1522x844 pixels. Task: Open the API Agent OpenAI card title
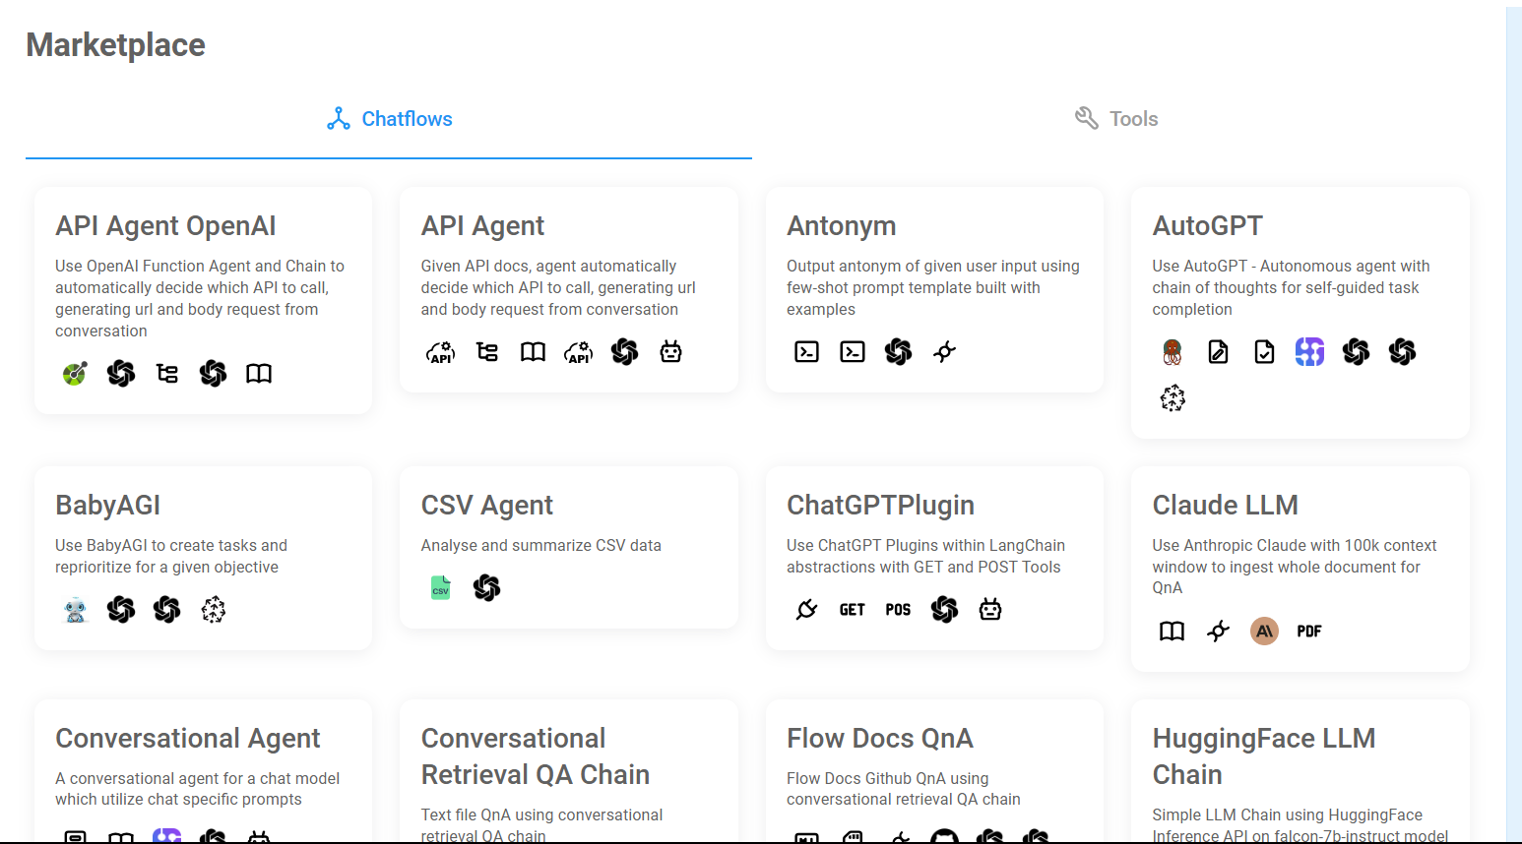pyautogui.click(x=165, y=226)
